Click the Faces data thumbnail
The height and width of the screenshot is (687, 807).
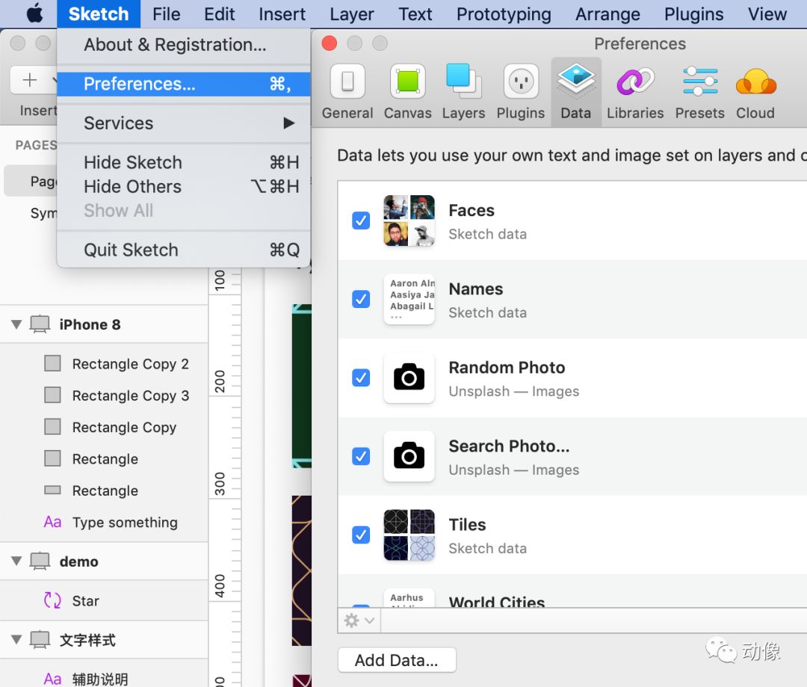coord(409,221)
